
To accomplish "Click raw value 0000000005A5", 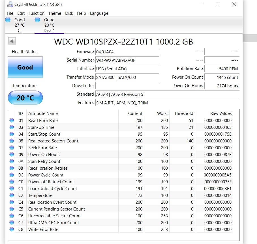I will pos(218,175).
